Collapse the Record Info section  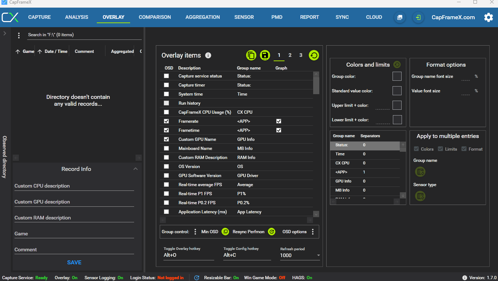[x=136, y=169]
